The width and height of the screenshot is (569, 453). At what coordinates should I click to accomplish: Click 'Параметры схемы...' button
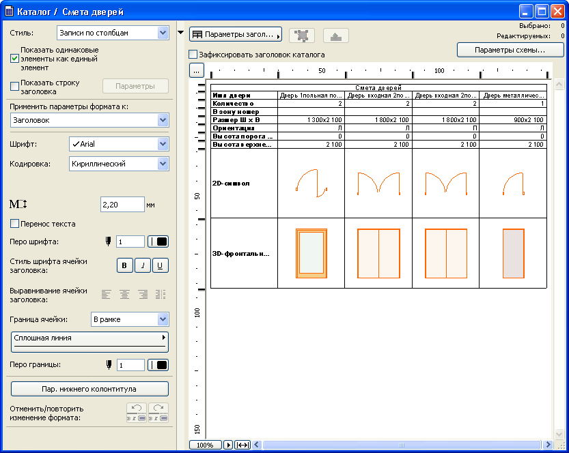click(510, 50)
